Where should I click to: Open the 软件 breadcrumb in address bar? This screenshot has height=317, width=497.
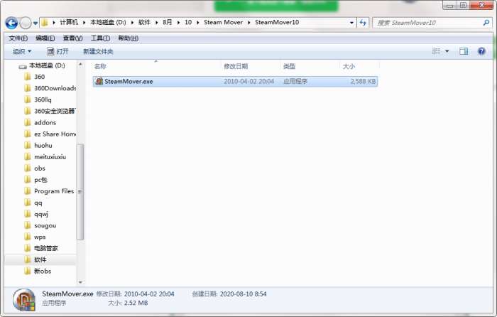(x=145, y=22)
